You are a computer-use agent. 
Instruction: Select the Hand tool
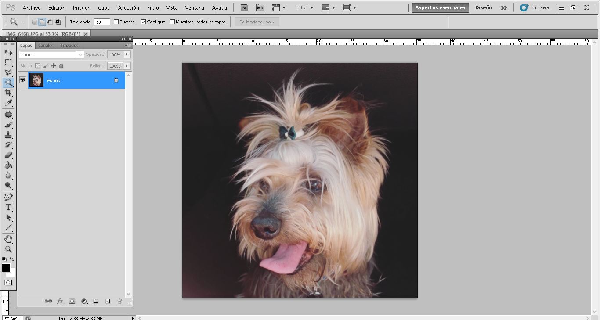8,239
